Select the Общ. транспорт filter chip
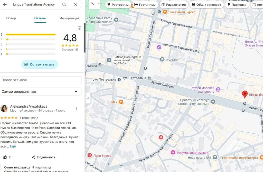263x172 pixels. [x=207, y=5]
